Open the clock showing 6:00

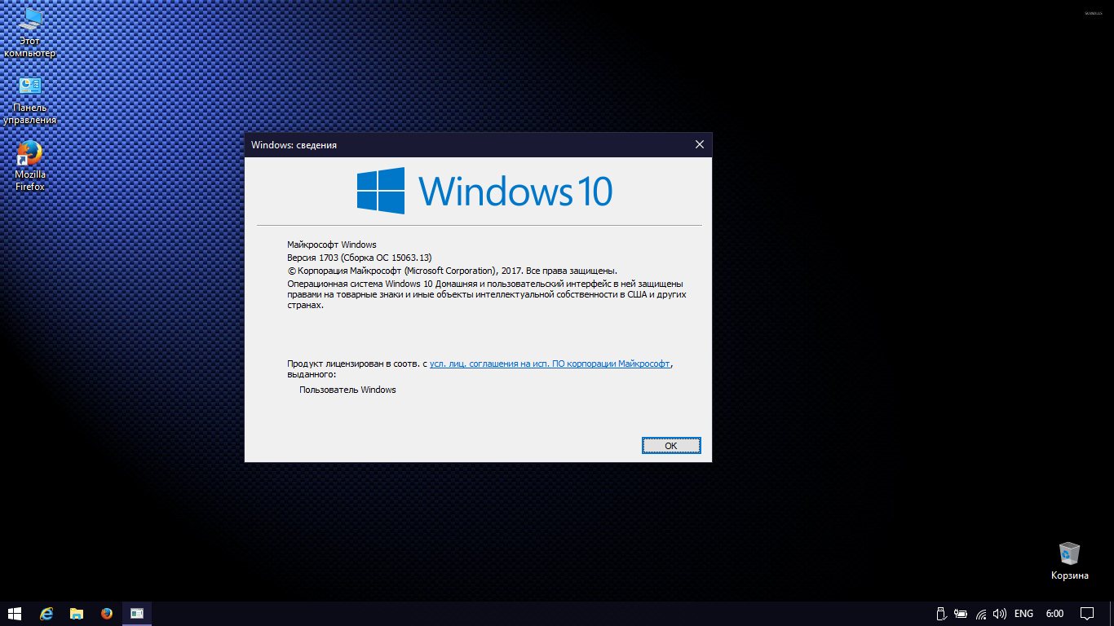[1054, 613]
